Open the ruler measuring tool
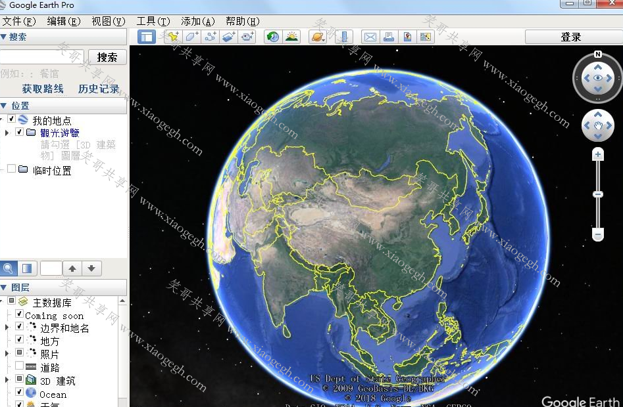 pyautogui.click(x=343, y=37)
